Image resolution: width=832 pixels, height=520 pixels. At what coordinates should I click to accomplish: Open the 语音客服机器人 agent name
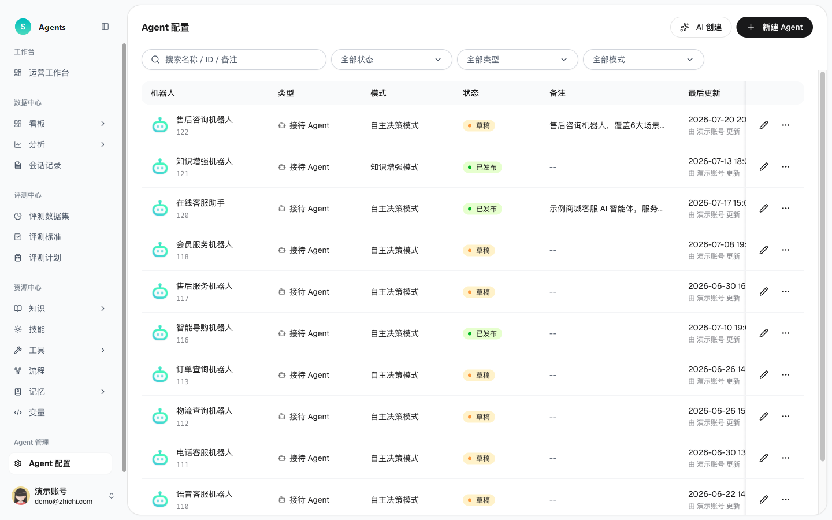(x=205, y=494)
